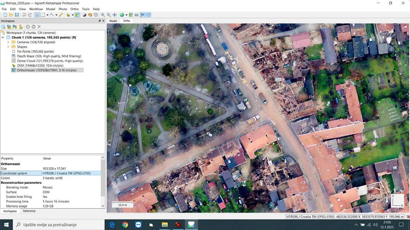Toggle the navigation pointer tool
This screenshot has width=410, height=230.
tap(37, 15)
